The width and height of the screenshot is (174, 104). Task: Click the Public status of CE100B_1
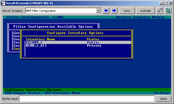[x=93, y=42]
